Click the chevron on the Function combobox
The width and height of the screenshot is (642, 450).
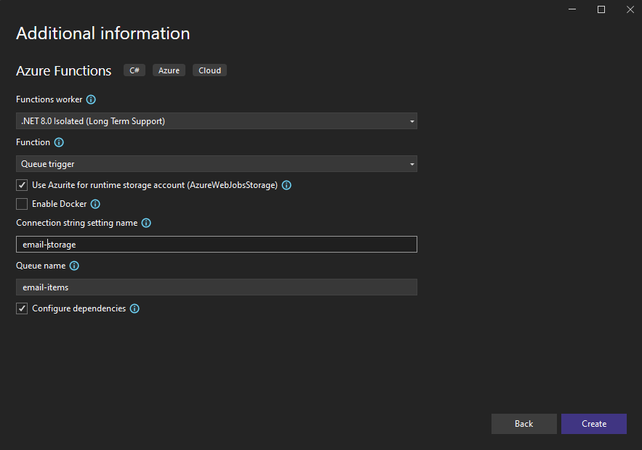click(x=412, y=164)
